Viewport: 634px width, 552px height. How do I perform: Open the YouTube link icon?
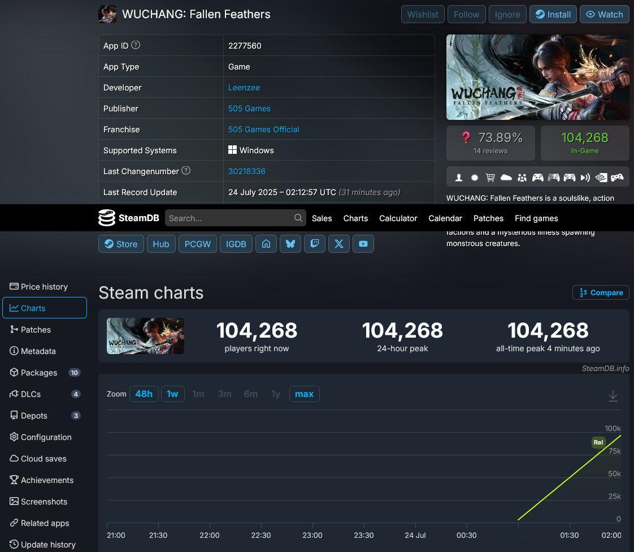363,244
